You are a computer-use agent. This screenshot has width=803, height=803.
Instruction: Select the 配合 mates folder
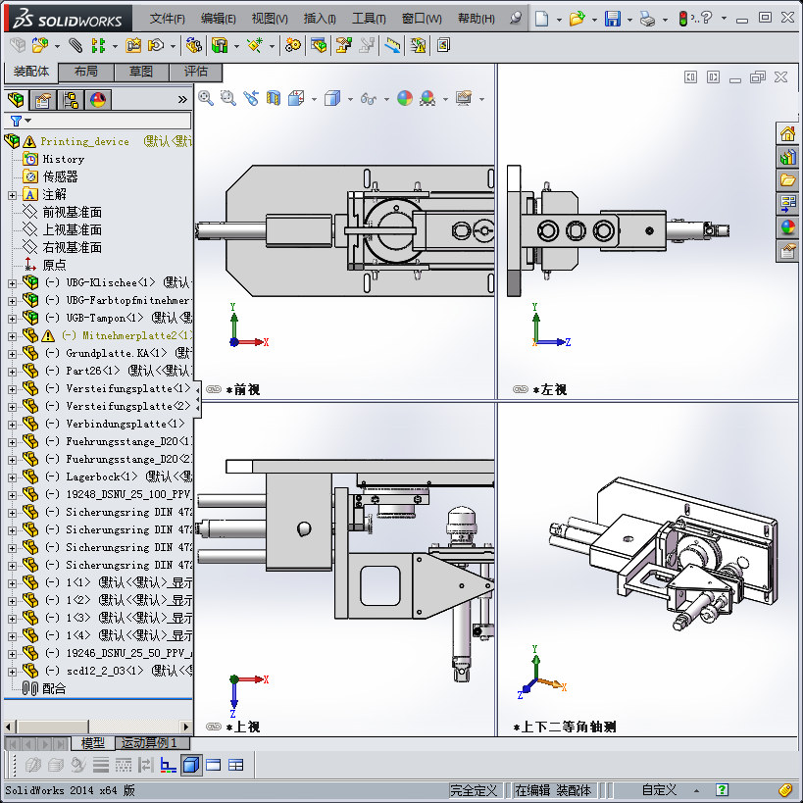[54, 689]
